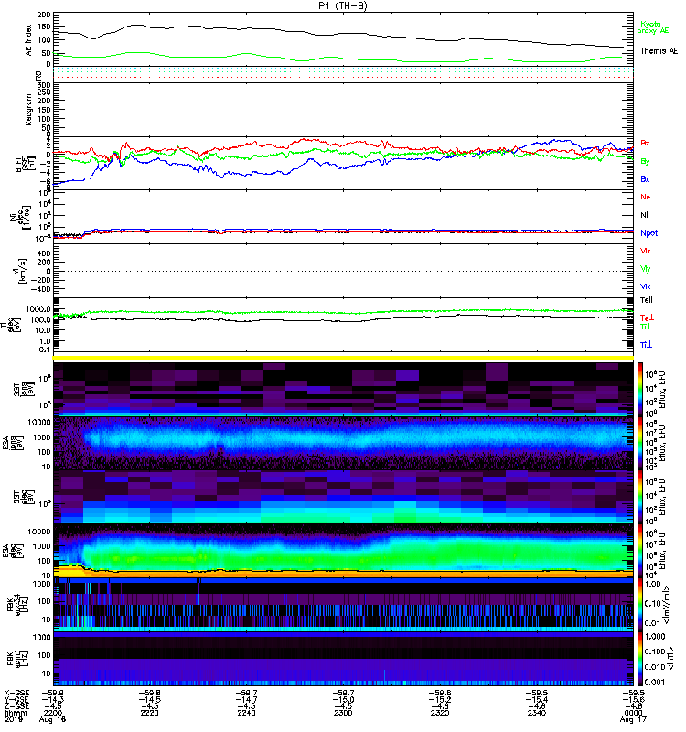Click the Keogram axis title
The width and height of the screenshot is (686, 732).
click(28, 110)
